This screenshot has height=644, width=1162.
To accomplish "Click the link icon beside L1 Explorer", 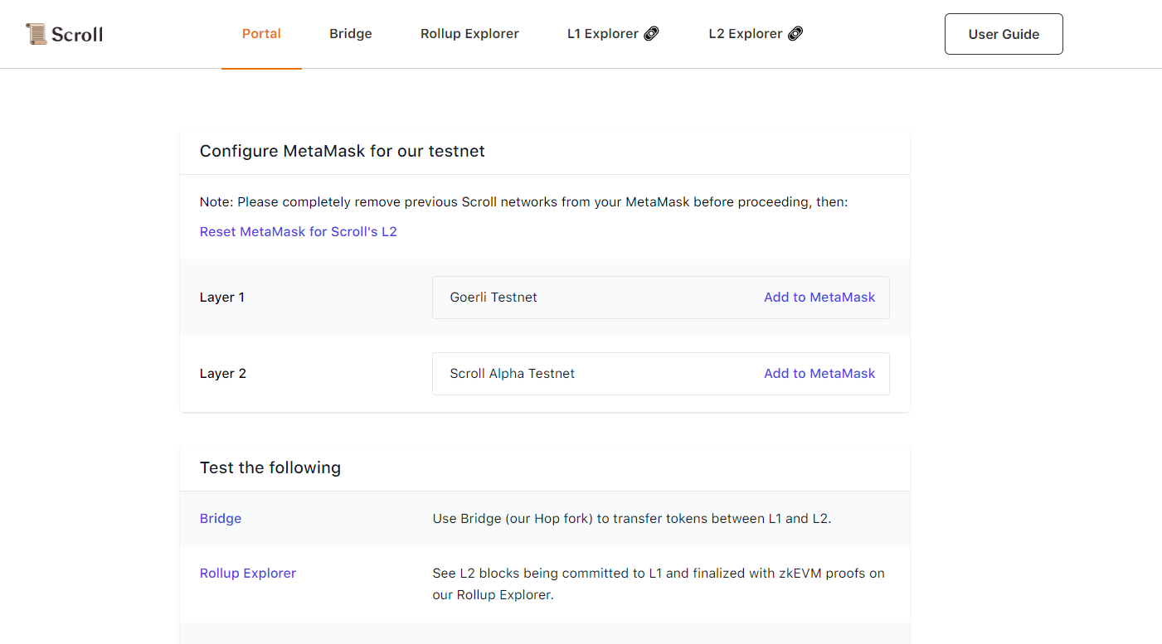I will [x=651, y=34].
